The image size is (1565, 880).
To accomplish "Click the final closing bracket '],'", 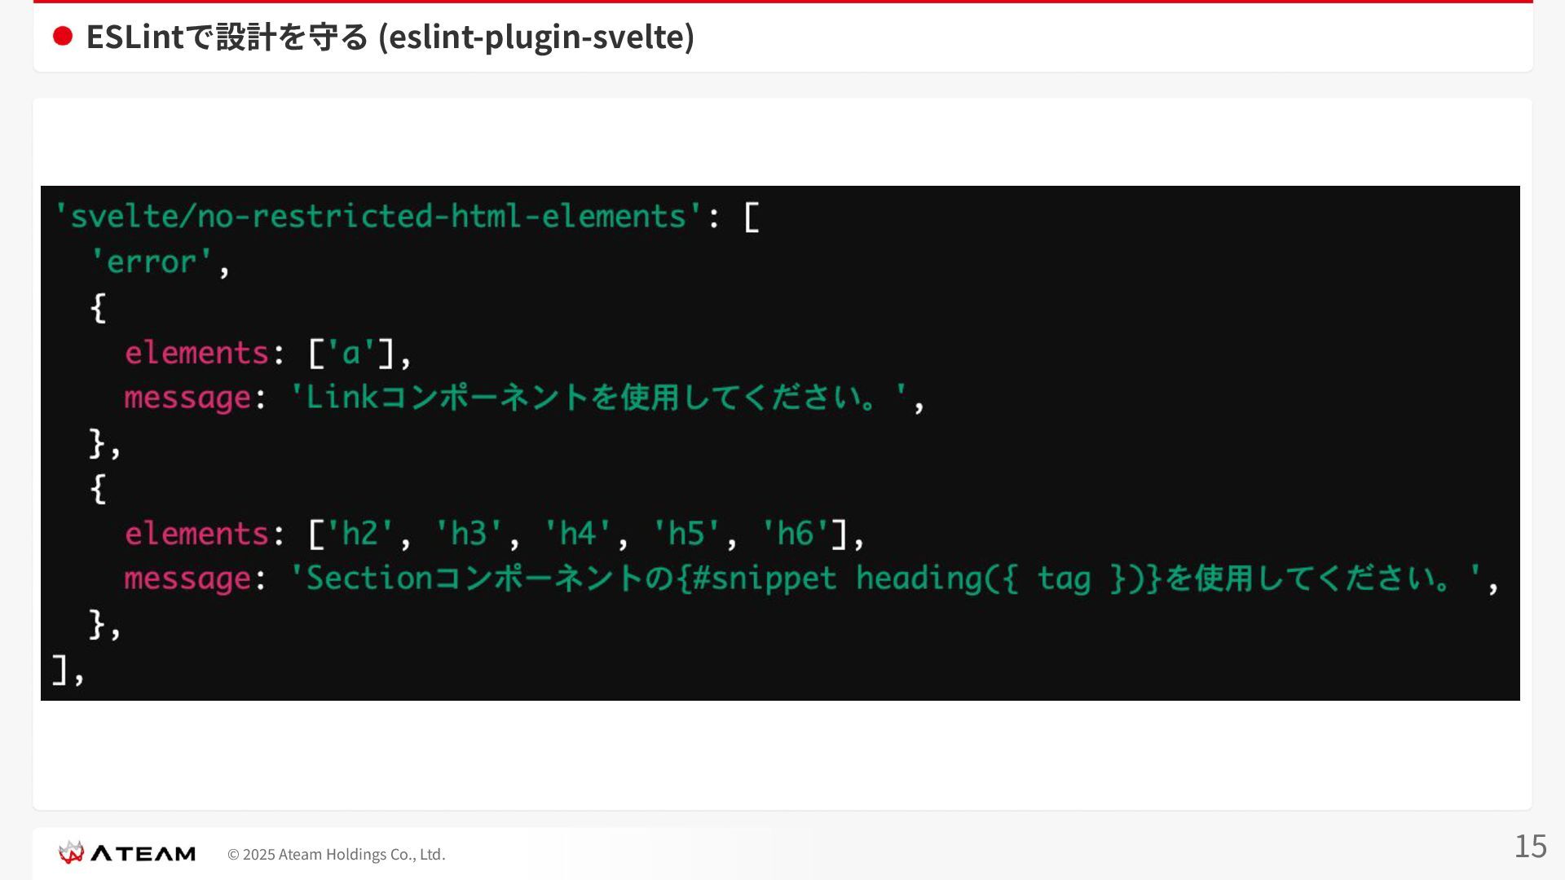I will pos(68,670).
